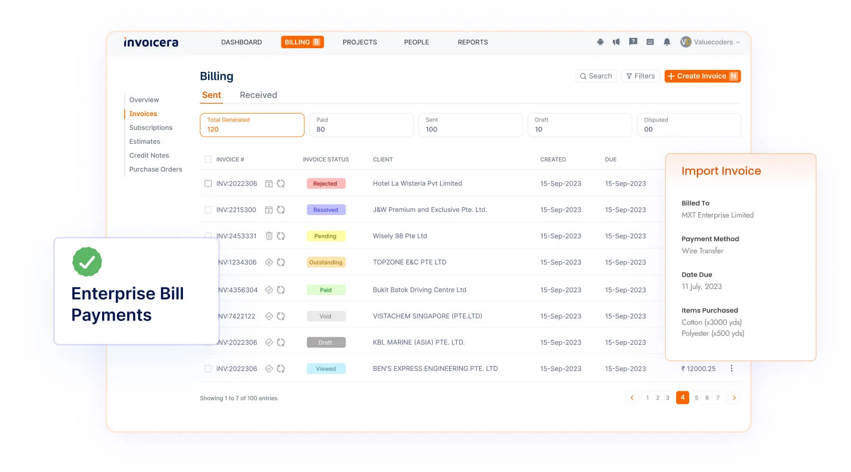The image size is (851, 472).
Task: Select the Sent tab under Billing
Action: pyautogui.click(x=211, y=95)
